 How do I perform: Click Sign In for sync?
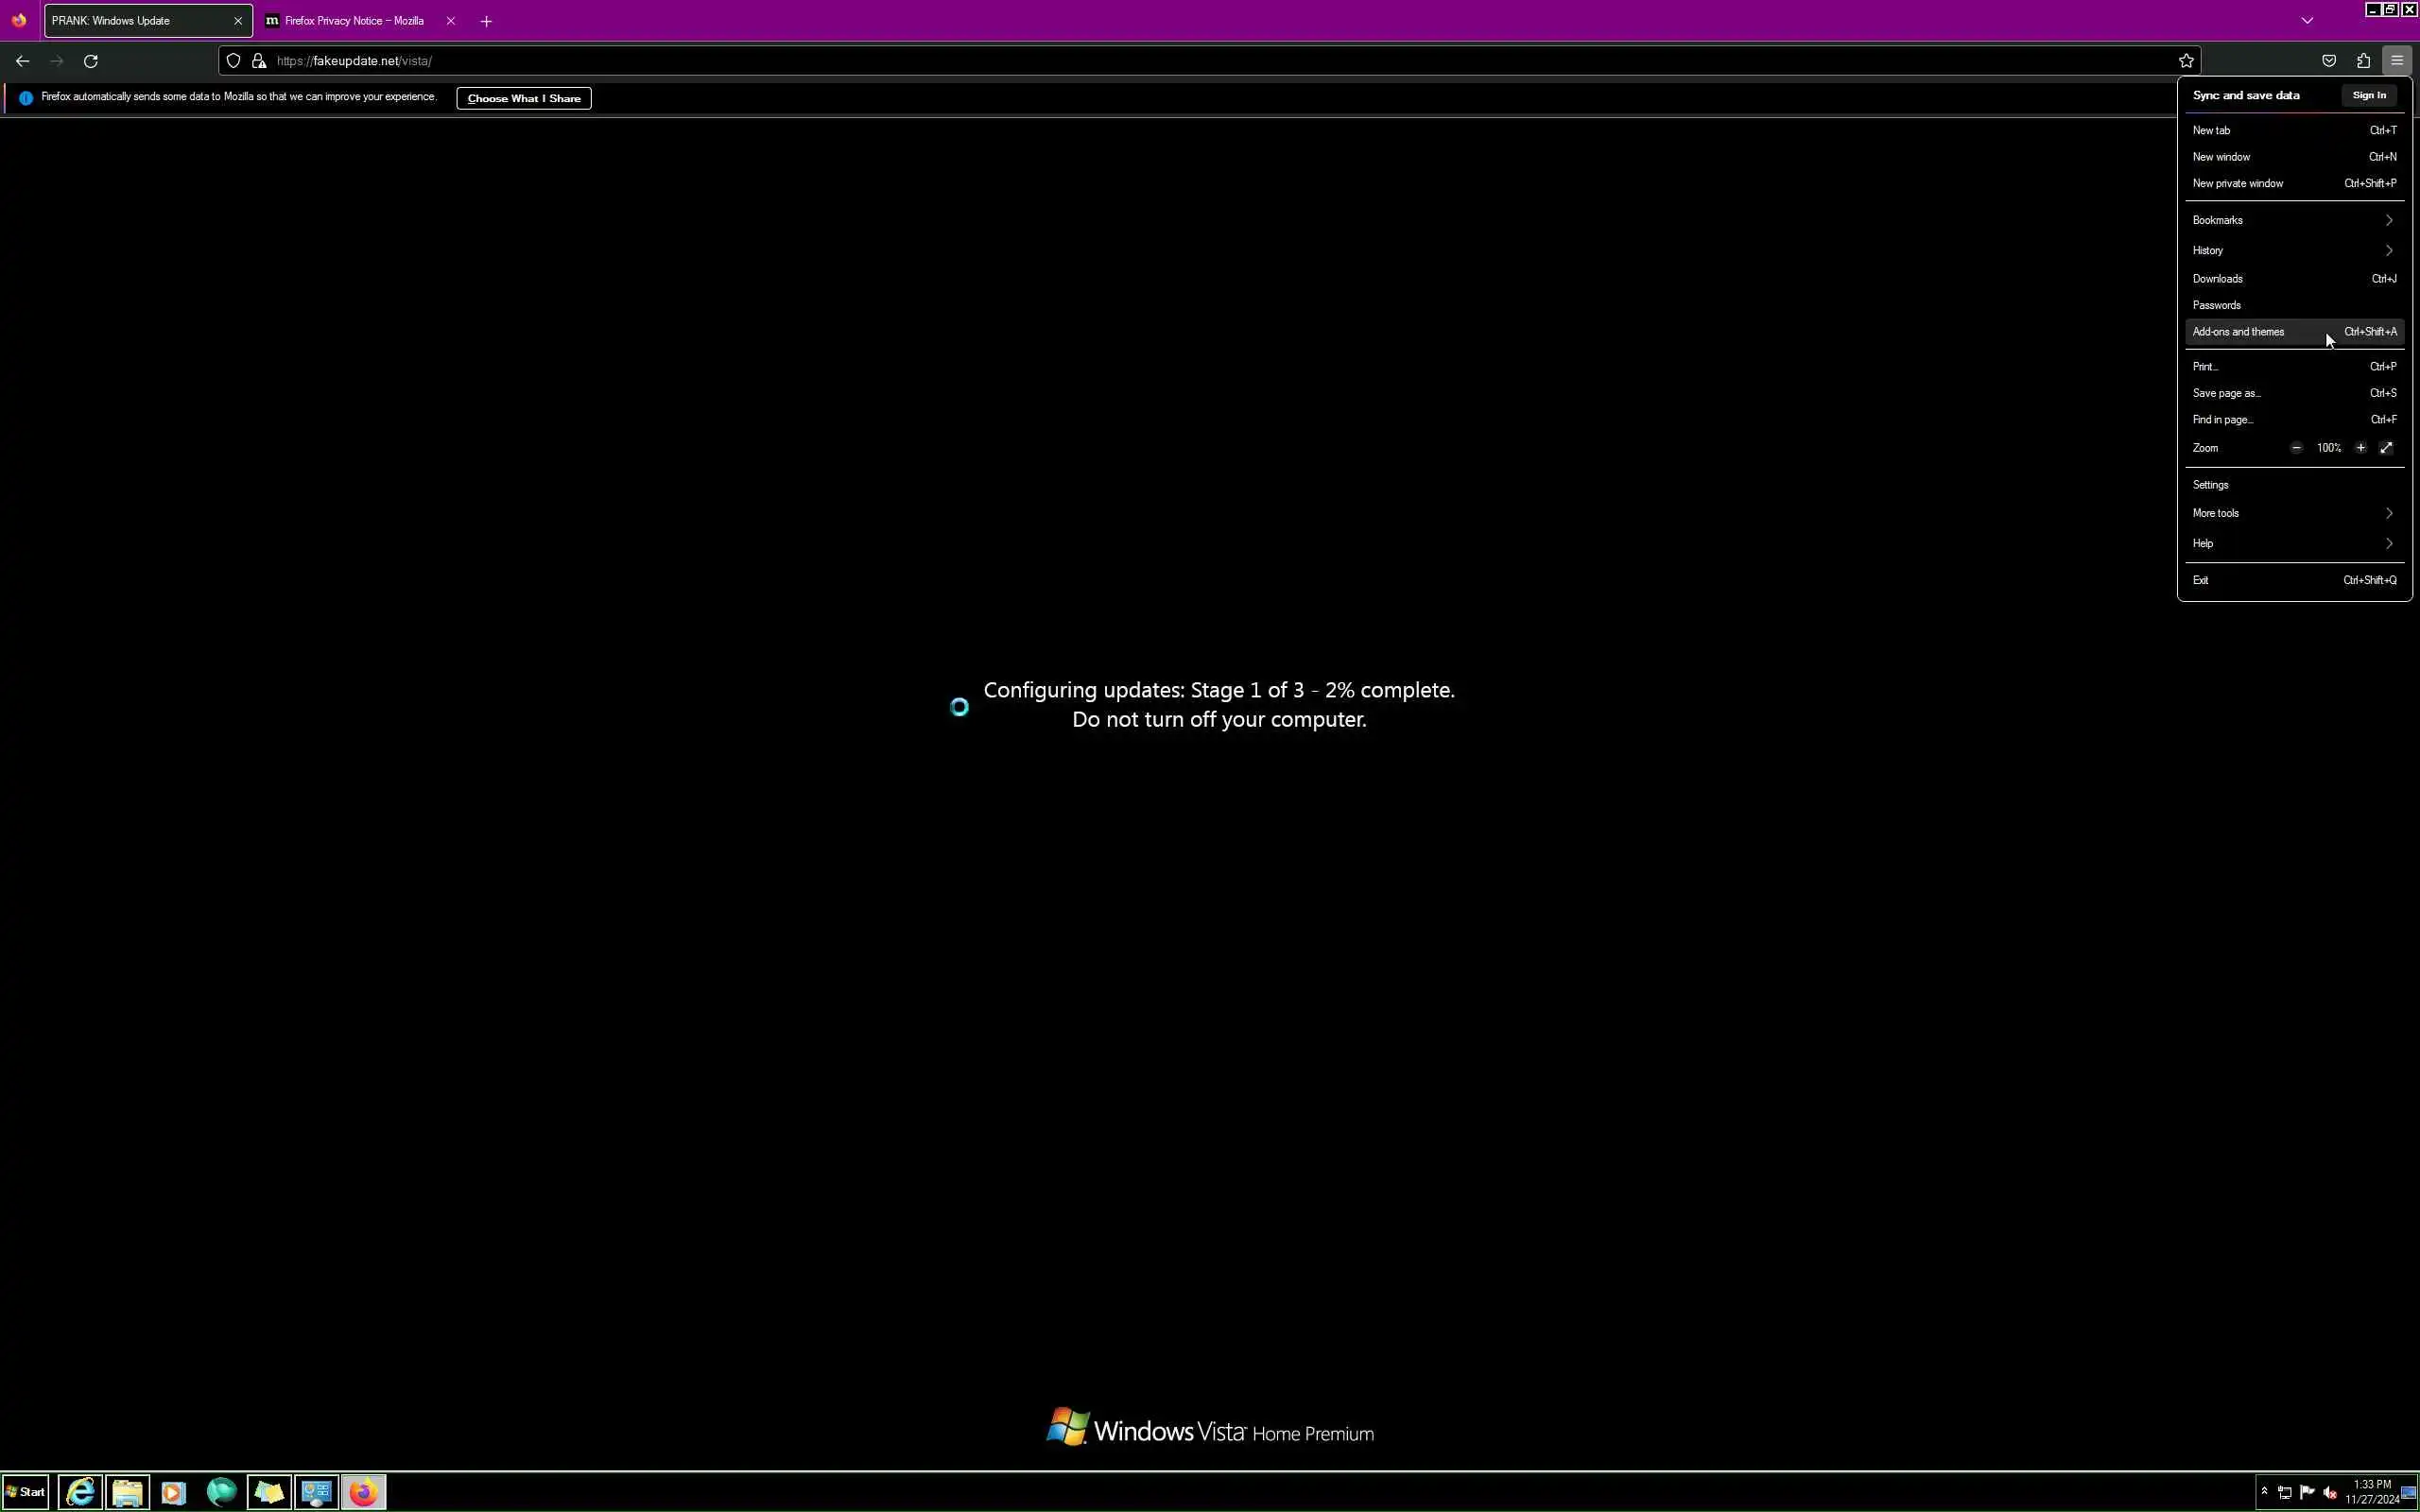click(x=2368, y=95)
